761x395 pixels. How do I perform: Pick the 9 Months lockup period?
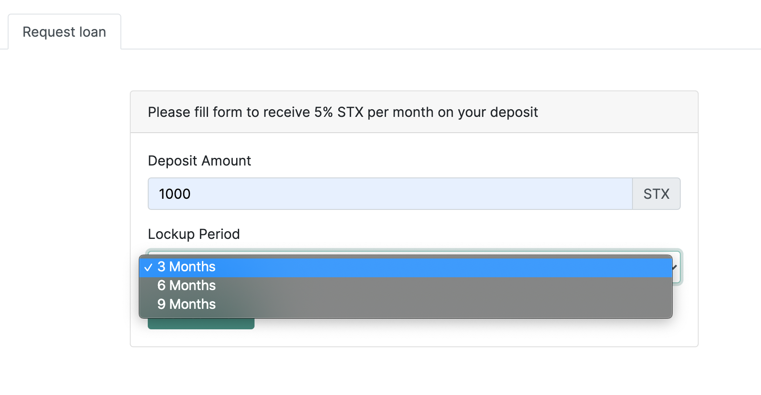point(186,304)
